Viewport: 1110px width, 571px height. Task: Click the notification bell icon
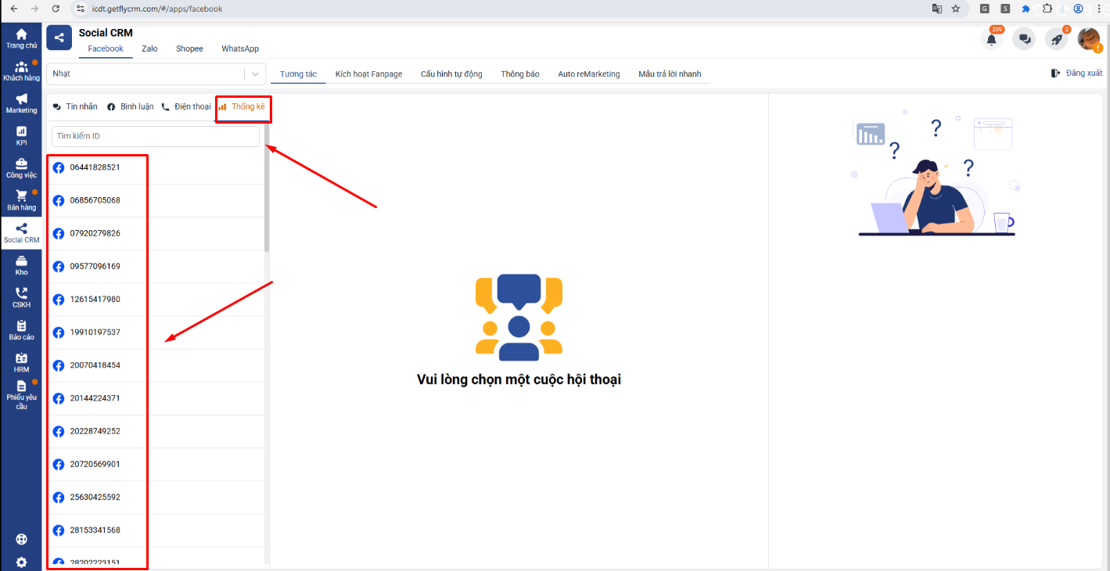point(991,39)
